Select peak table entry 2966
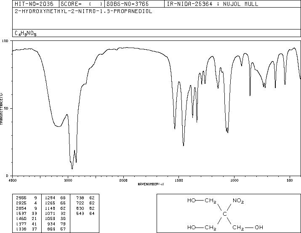Screen dimensions: 301x233 [x=21, y=198]
